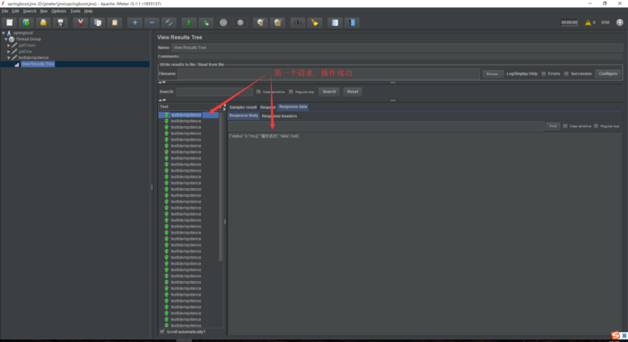Collapse the Thread Group tree node
Screen dimensions: 628x342
click(5, 39)
